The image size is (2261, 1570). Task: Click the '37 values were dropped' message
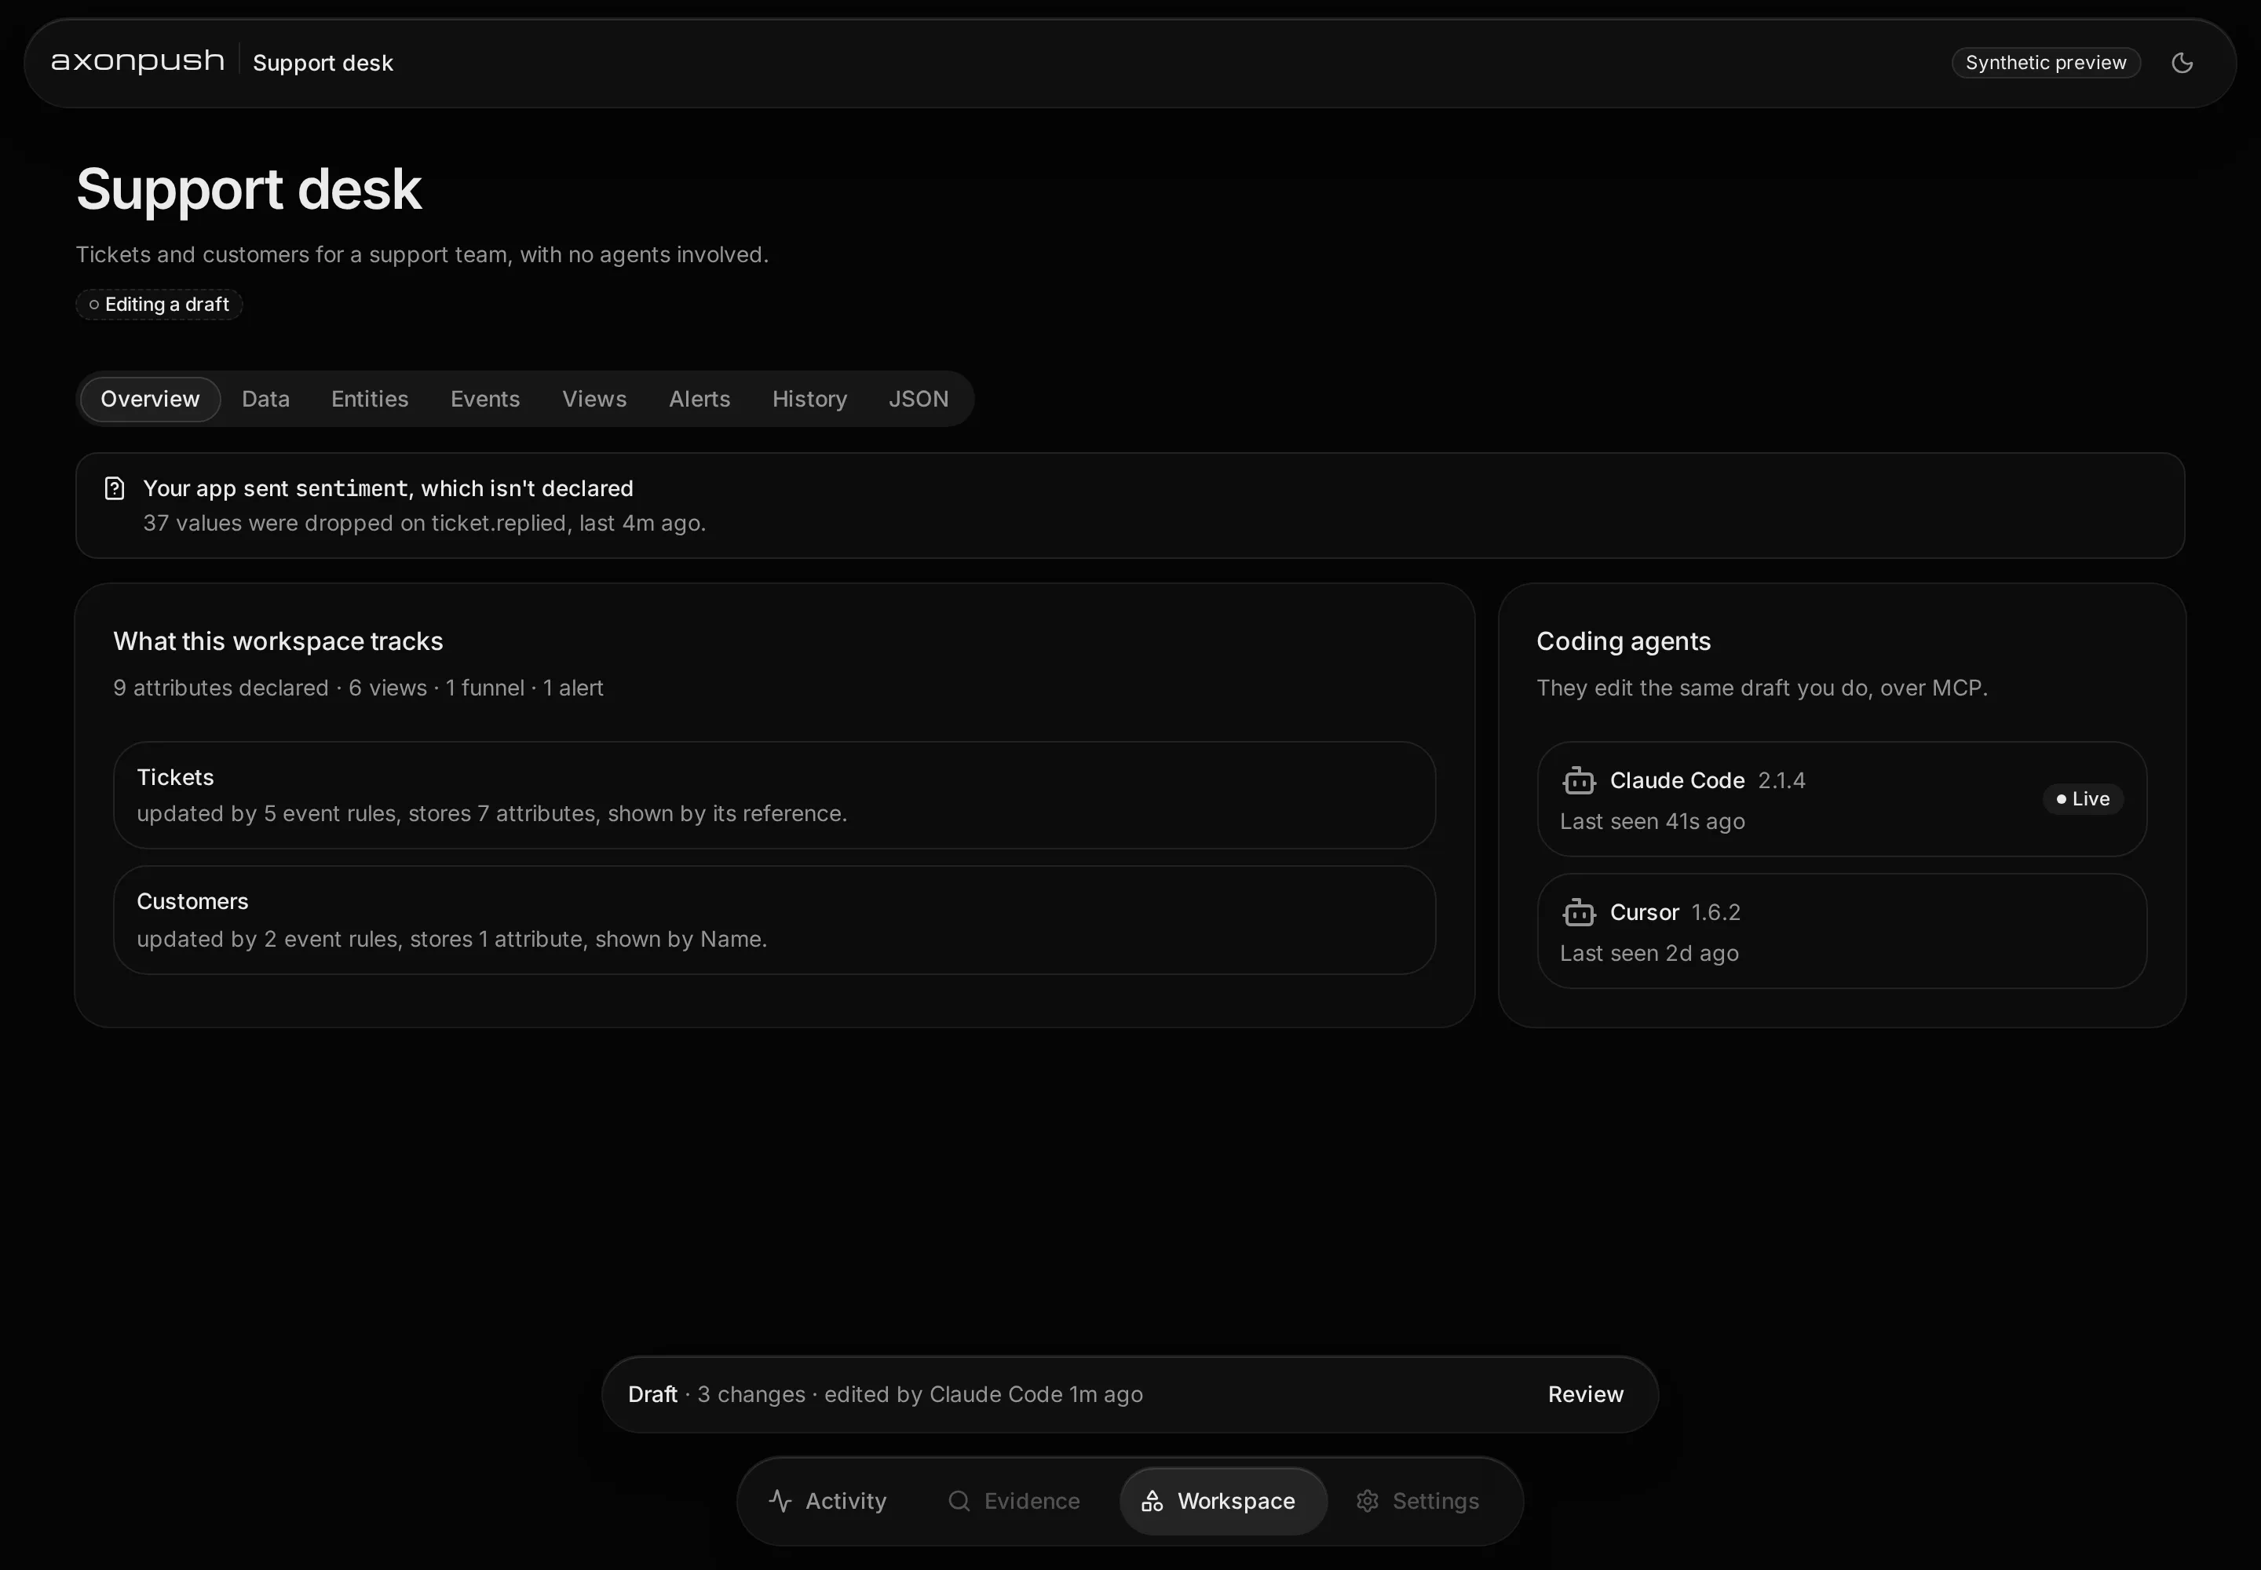coord(424,524)
